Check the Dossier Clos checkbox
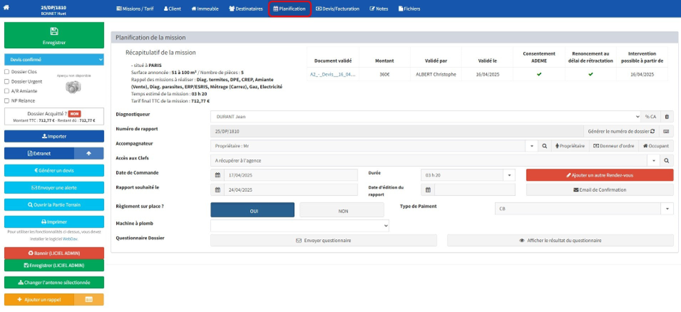Viewport: 681px width, 312px height. [x=7, y=72]
